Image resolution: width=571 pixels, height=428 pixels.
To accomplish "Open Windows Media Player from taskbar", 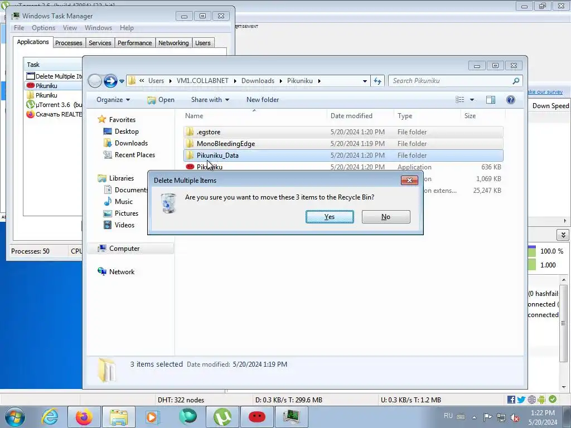I will [x=152, y=417].
